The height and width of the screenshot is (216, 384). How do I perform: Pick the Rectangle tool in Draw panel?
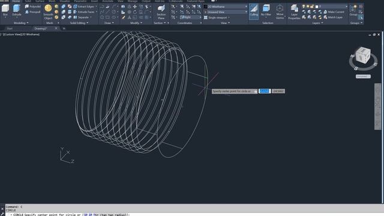tap(107, 17)
